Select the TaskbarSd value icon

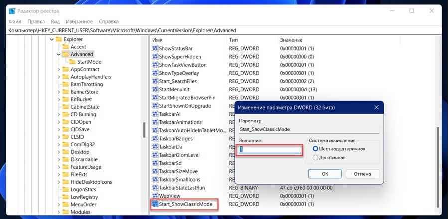(155, 163)
